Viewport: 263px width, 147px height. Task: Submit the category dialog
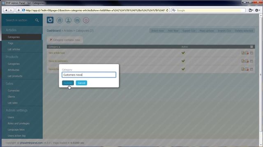68,83
